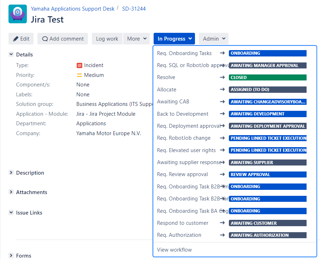Open the More dropdown menu
The width and height of the screenshot is (320, 259).
[x=137, y=39]
